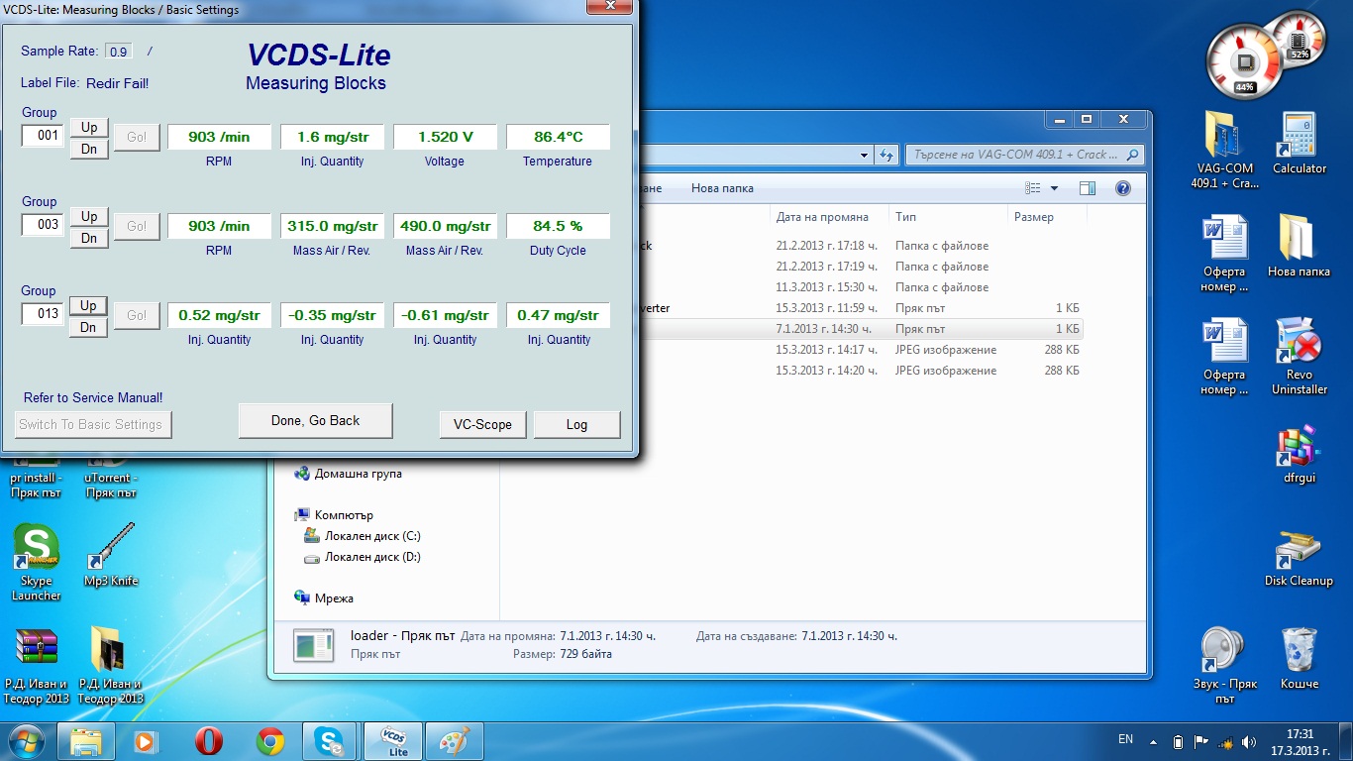This screenshot has height=761, width=1353.
Task: Open the address bar history dropdown in Explorer
Action: (865, 155)
